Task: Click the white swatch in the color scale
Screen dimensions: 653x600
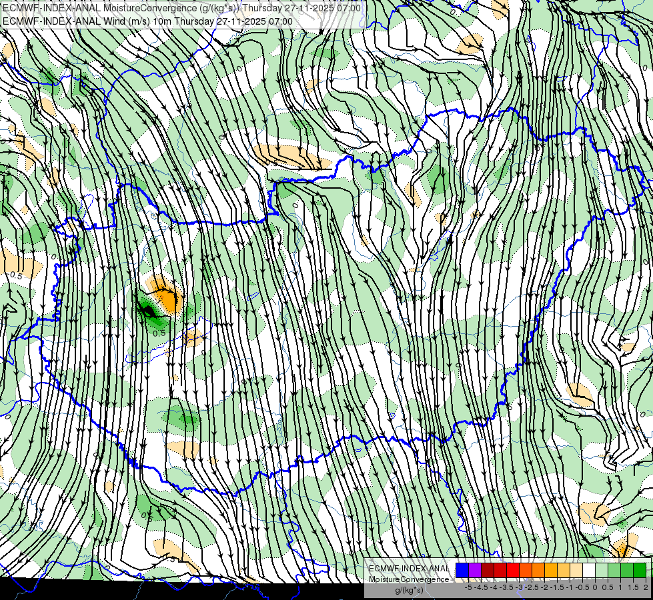Action: pyautogui.click(x=589, y=570)
